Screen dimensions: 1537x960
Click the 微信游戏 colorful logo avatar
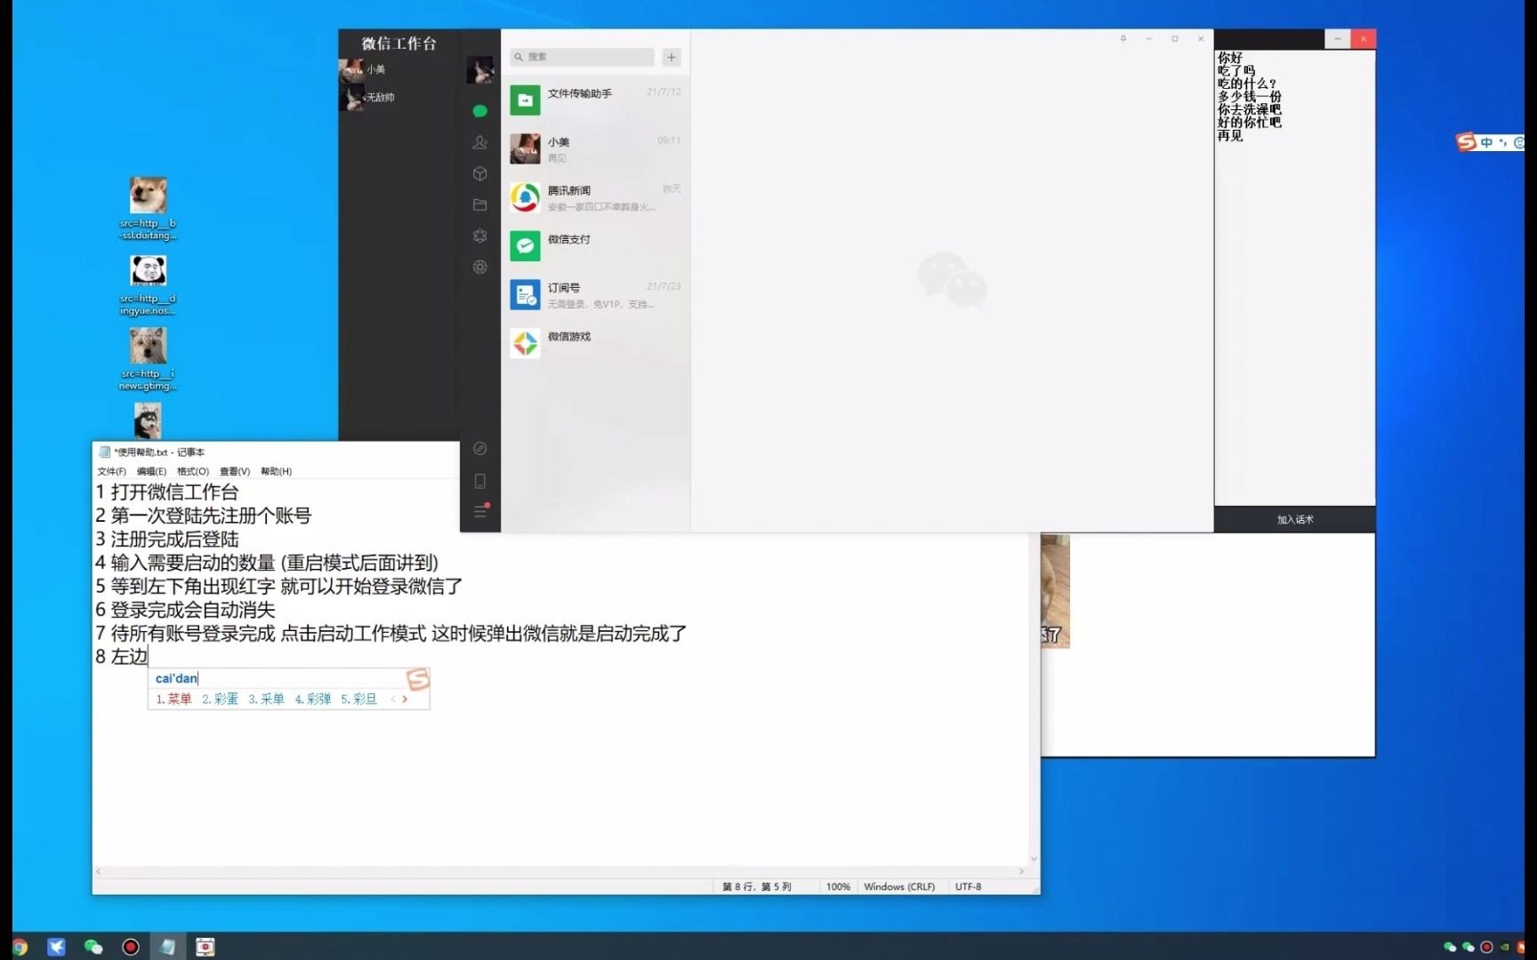[525, 343]
